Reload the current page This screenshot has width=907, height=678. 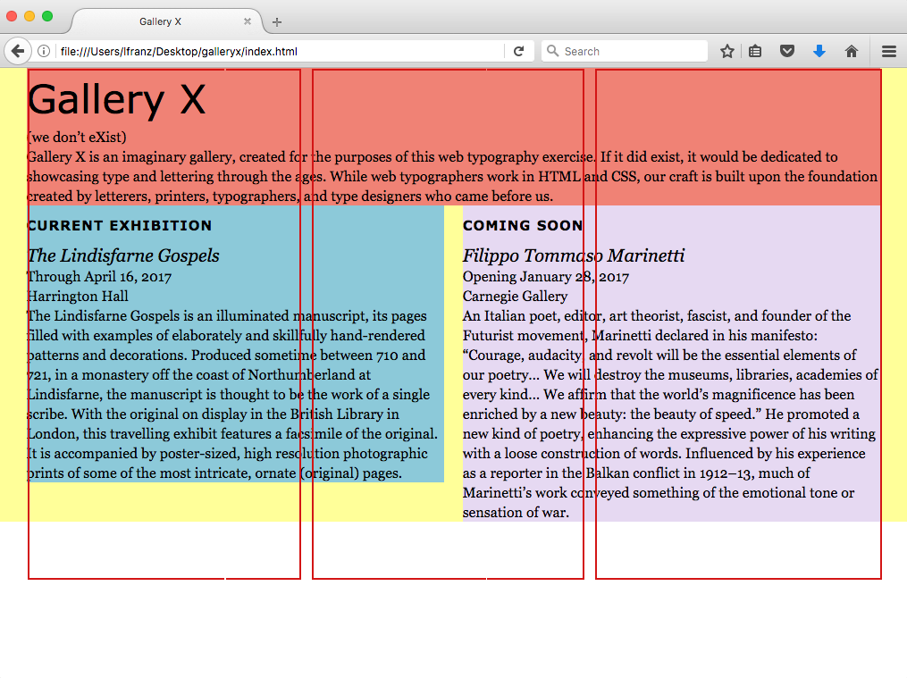(x=518, y=52)
